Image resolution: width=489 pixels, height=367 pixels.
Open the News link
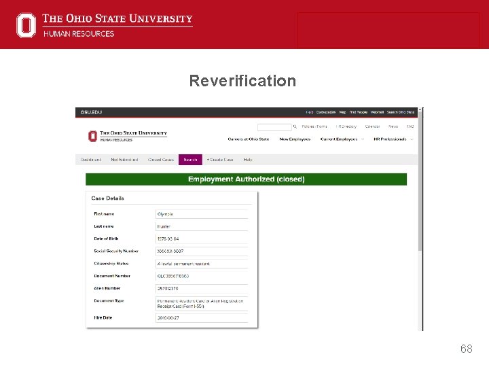[393, 126]
